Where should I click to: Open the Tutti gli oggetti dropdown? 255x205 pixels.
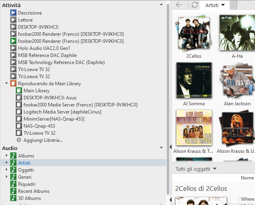(215, 169)
